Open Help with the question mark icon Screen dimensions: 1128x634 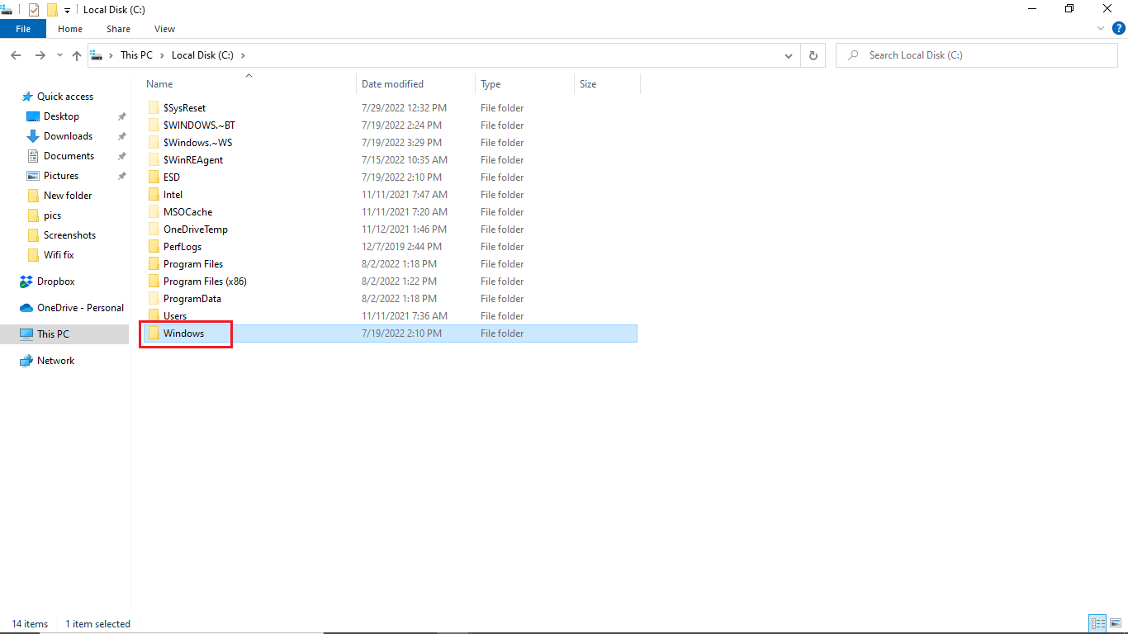1118,28
